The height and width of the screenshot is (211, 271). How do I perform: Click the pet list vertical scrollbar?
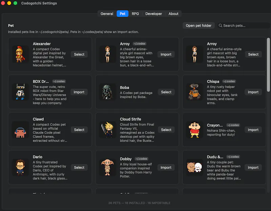(x=268, y=65)
